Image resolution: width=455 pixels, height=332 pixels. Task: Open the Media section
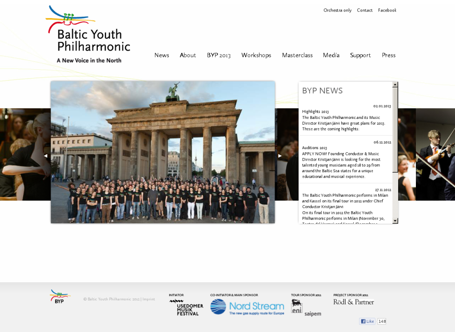point(331,55)
